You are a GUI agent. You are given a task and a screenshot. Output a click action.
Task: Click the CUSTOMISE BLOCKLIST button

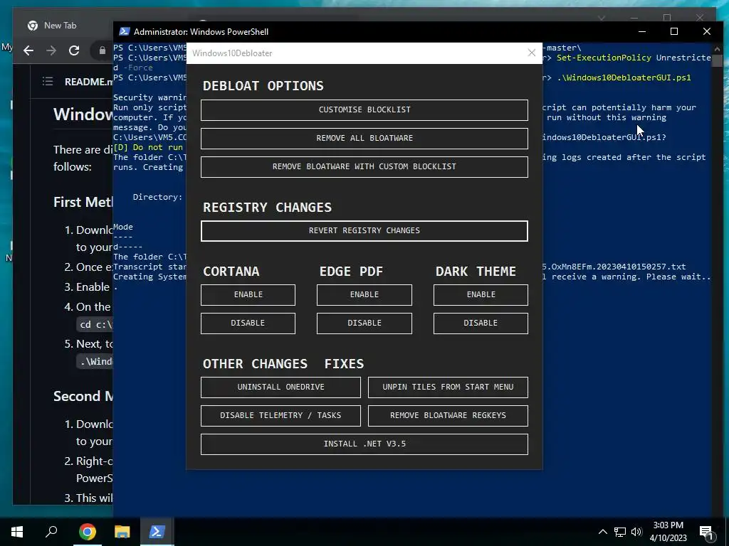(364, 110)
